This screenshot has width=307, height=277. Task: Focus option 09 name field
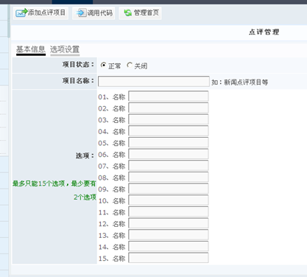(169, 189)
